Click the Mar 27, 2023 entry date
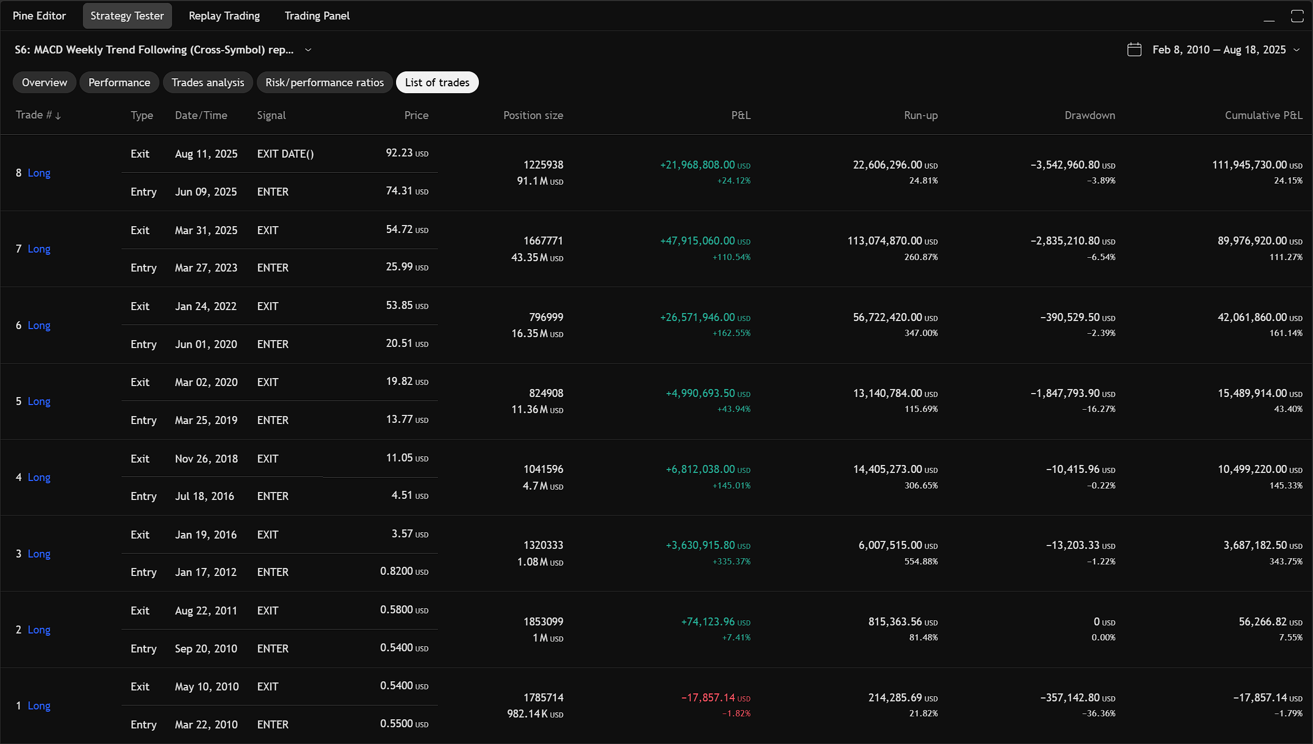This screenshot has width=1313, height=744. 206,268
